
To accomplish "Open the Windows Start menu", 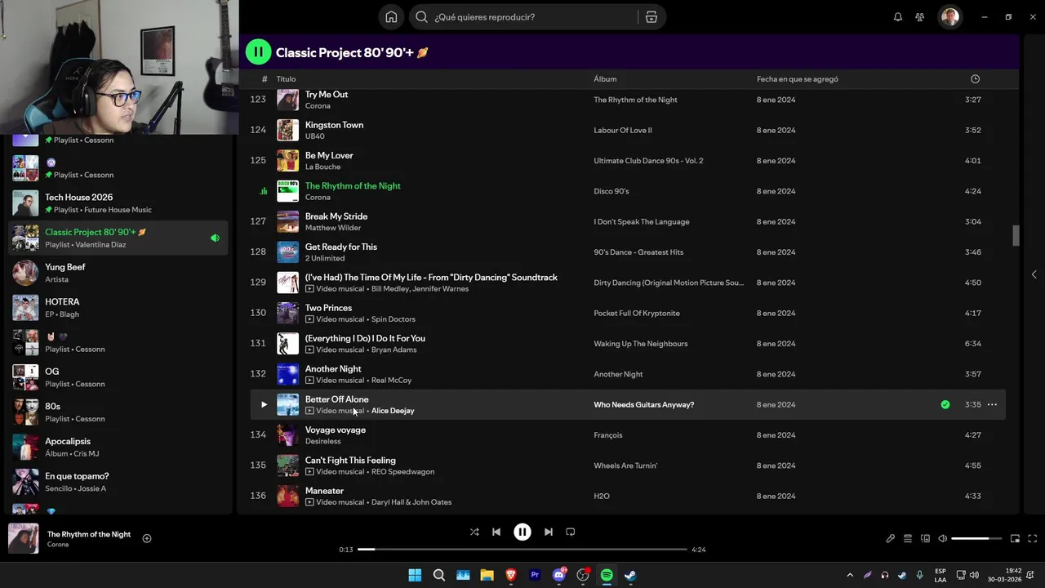I will [x=415, y=575].
